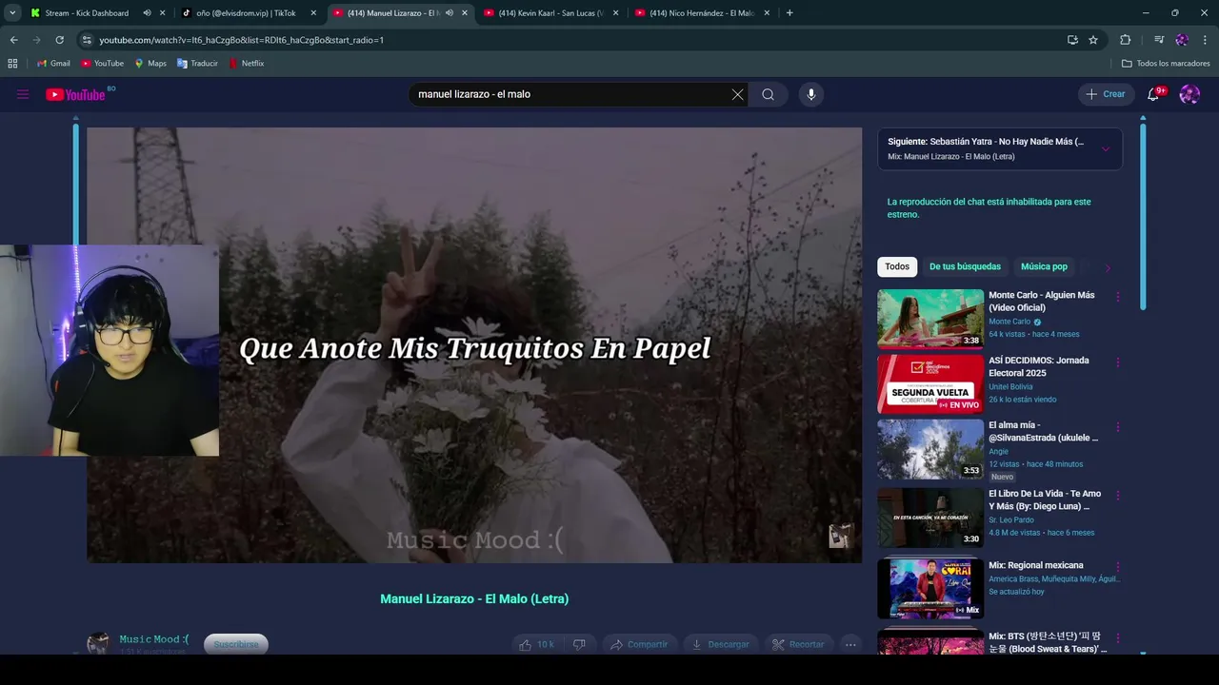Open ASÍ DECIDIMOS Jornada Electoral thumbnail
The image size is (1219, 685).
pyautogui.click(x=930, y=384)
